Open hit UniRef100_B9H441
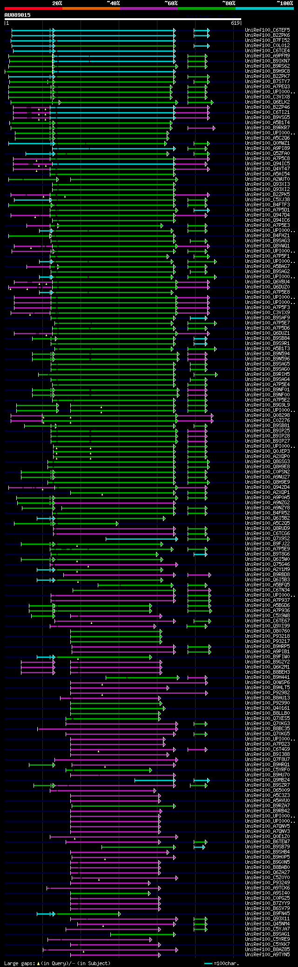298x967 pixels. 267,677
